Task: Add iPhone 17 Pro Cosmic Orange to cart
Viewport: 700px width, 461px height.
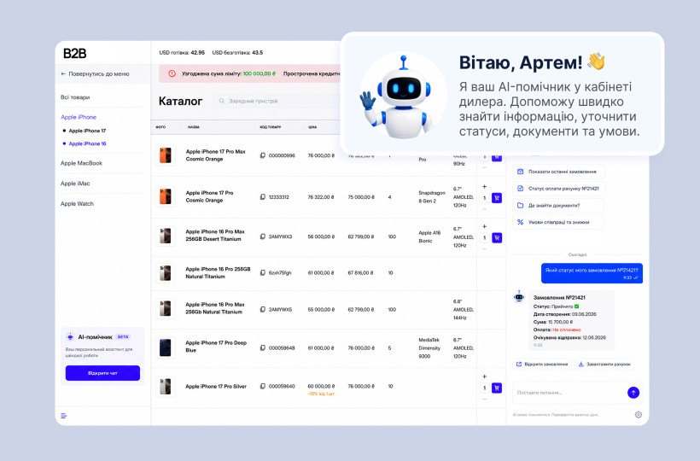Action: [497, 198]
